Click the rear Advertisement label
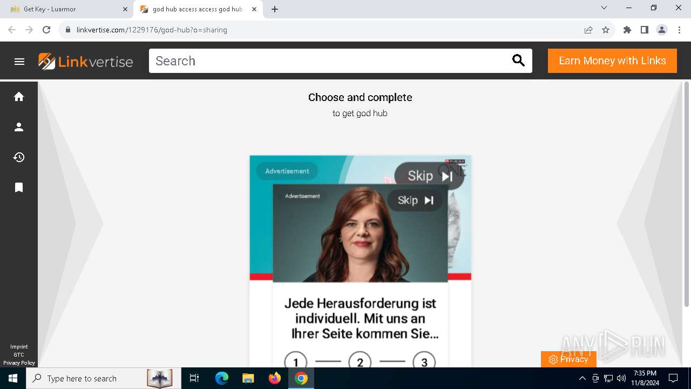The height and width of the screenshot is (389, 691). pos(287,171)
